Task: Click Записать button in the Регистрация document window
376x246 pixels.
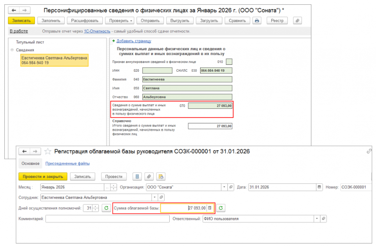Action: 83,177
